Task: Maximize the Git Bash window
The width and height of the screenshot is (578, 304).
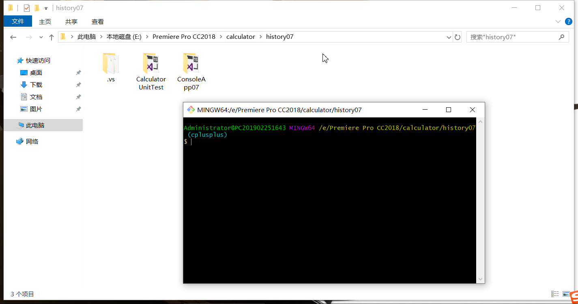Action: (449, 110)
